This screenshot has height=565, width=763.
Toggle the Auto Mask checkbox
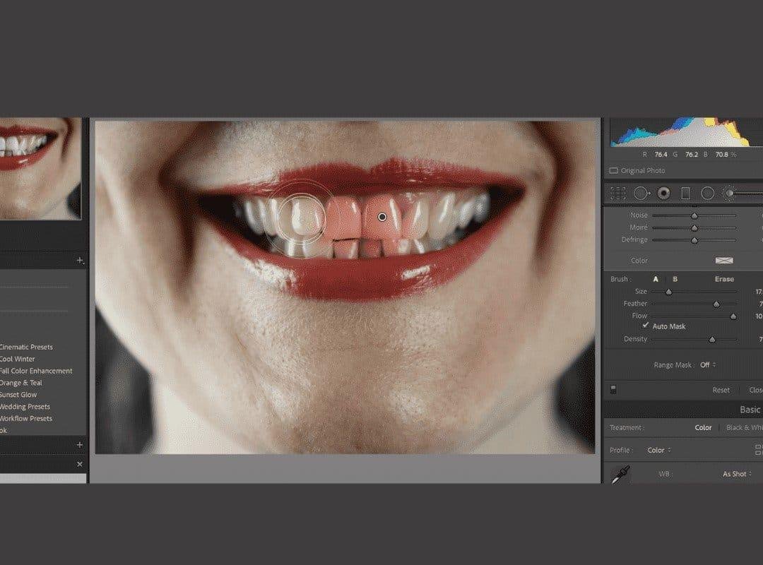point(645,326)
